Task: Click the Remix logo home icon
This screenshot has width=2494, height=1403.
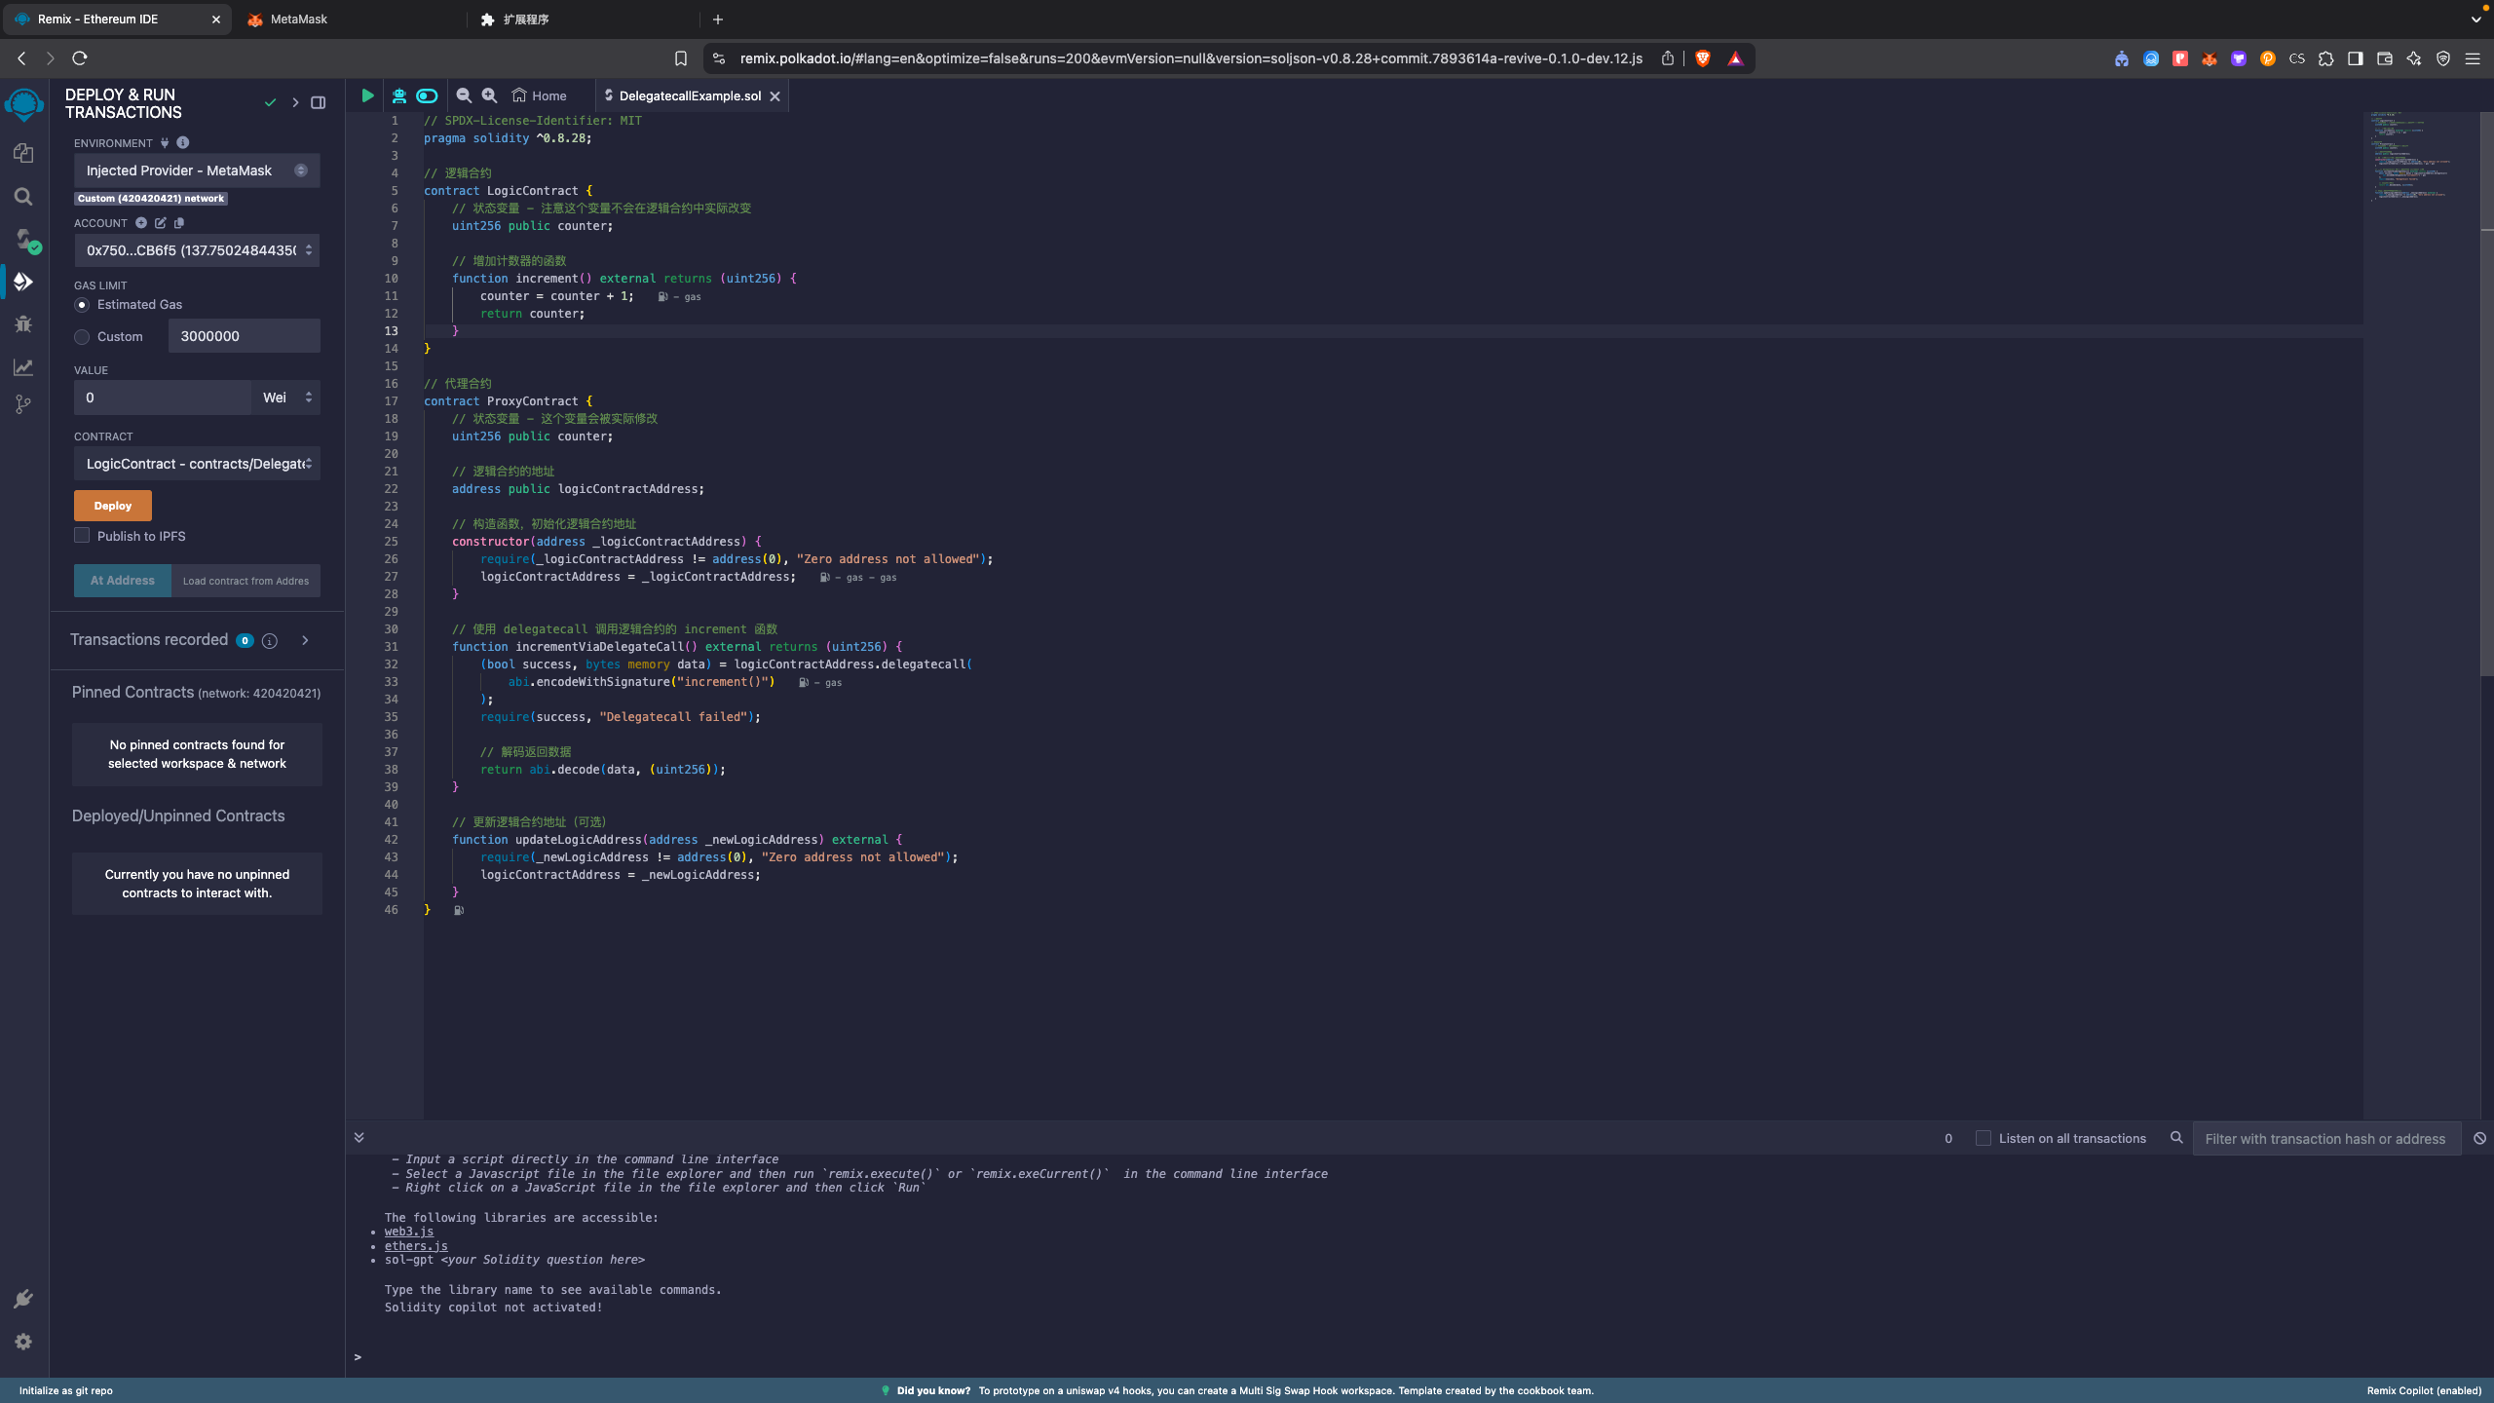Action: pos(23,103)
